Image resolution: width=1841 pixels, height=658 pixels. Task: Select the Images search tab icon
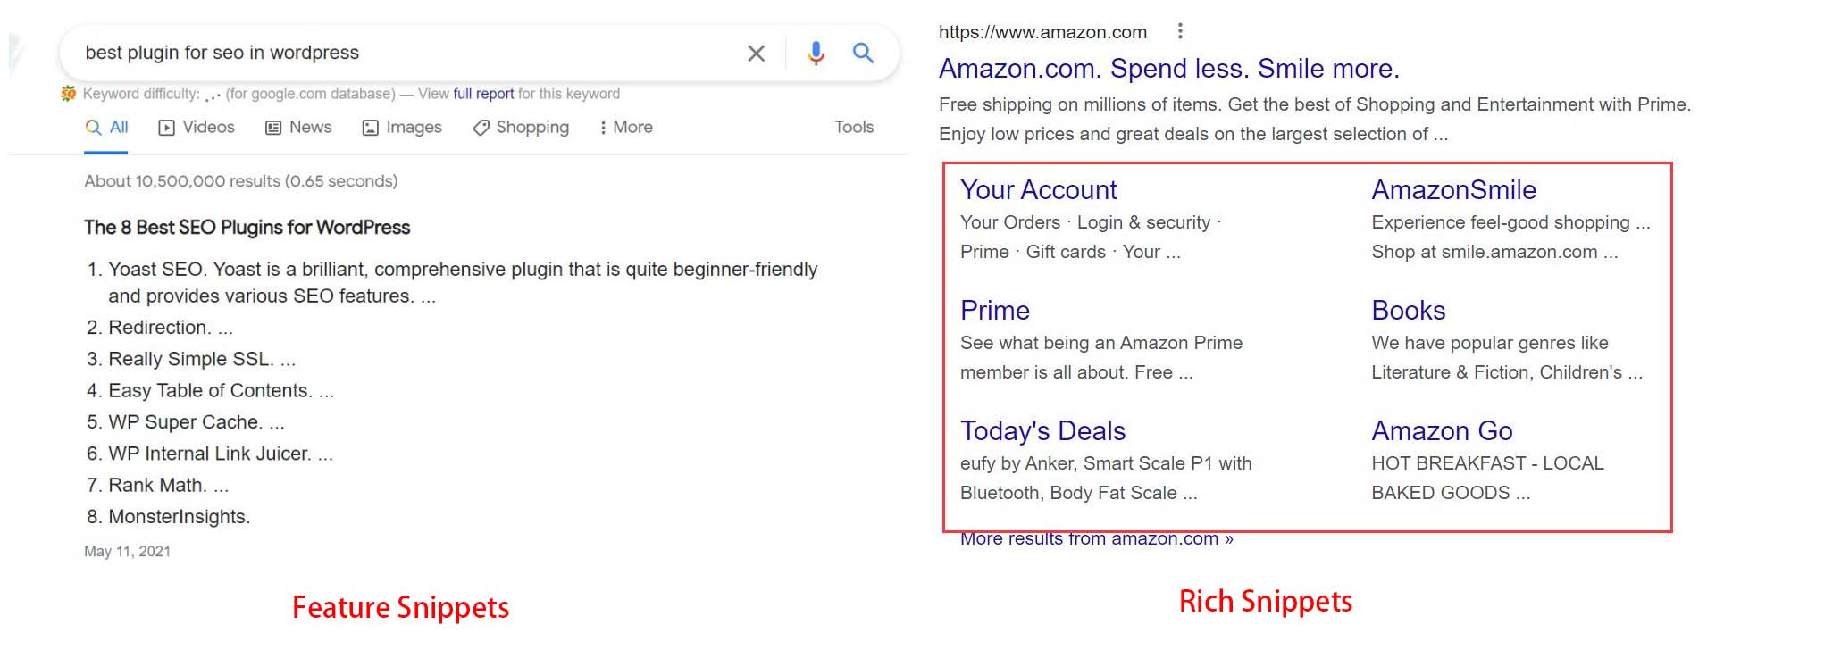[370, 127]
